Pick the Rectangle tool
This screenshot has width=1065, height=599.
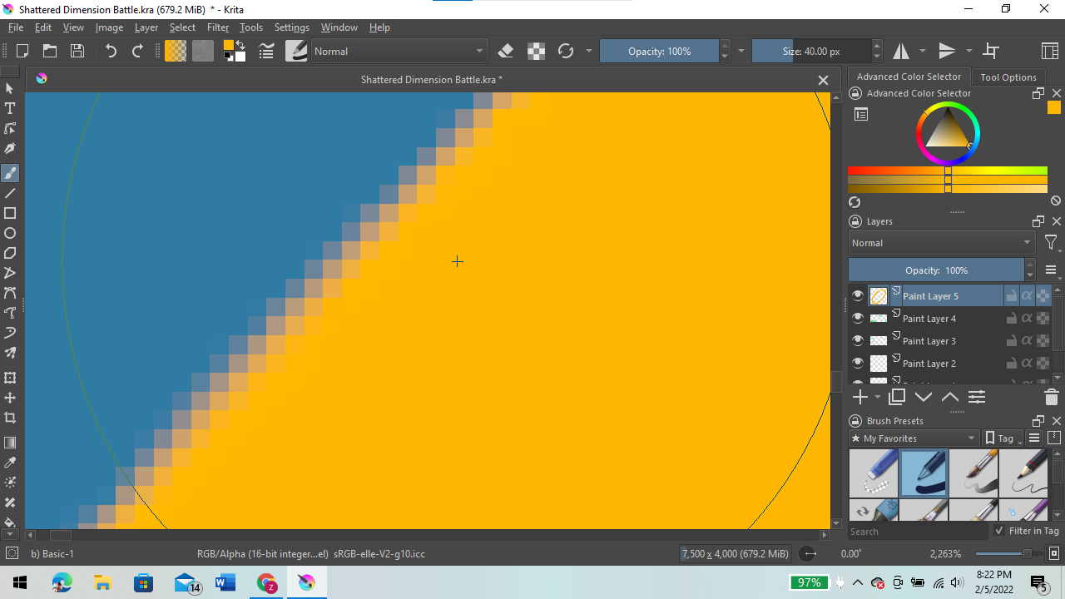pos(10,213)
